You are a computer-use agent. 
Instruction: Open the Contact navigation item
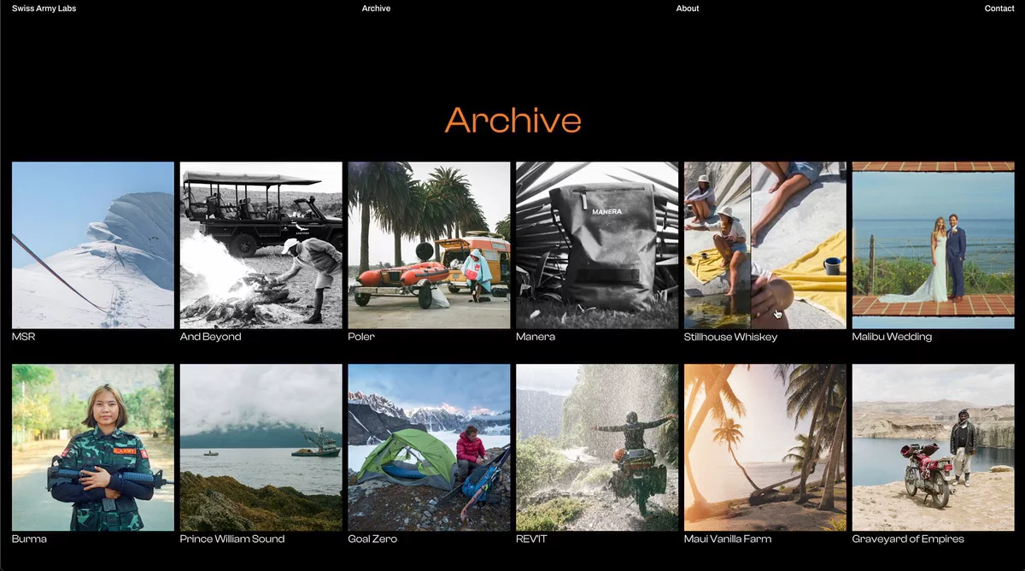999,9
